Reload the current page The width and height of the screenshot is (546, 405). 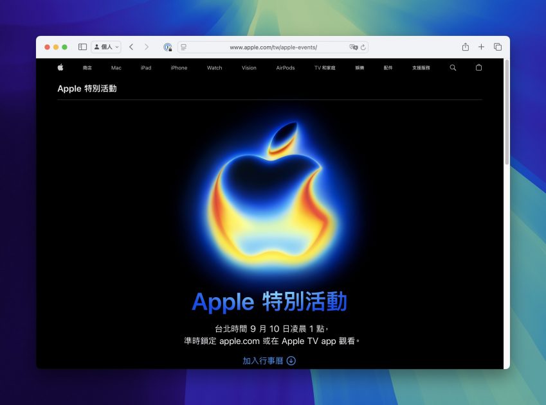click(363, 47)
